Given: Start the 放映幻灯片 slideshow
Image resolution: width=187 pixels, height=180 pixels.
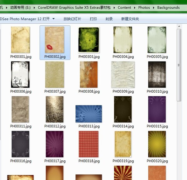Looking at the screenshot, I should click(x=72, y=19).
